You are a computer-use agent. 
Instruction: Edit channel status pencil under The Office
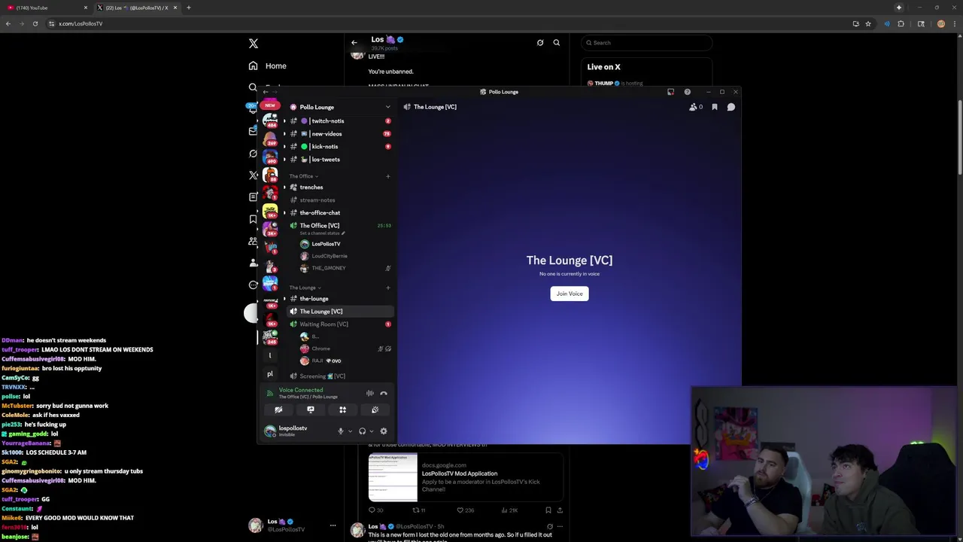(x=343, y=233)
